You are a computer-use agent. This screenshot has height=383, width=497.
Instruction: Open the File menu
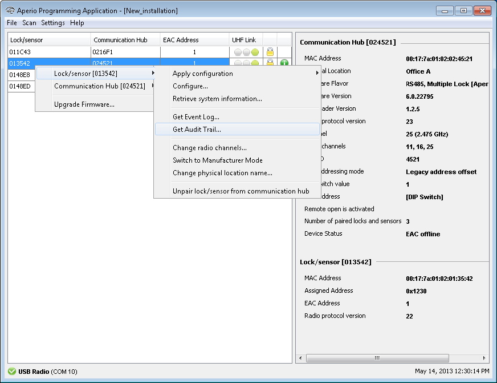[12, 23]
